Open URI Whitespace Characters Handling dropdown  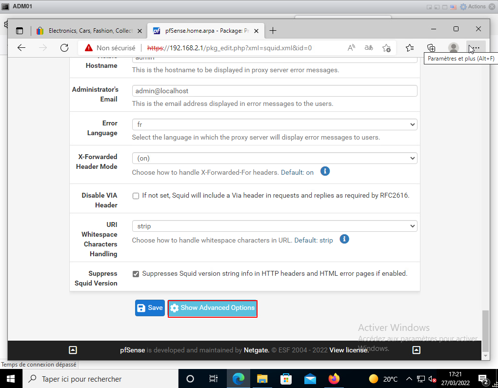coord(274,226)
